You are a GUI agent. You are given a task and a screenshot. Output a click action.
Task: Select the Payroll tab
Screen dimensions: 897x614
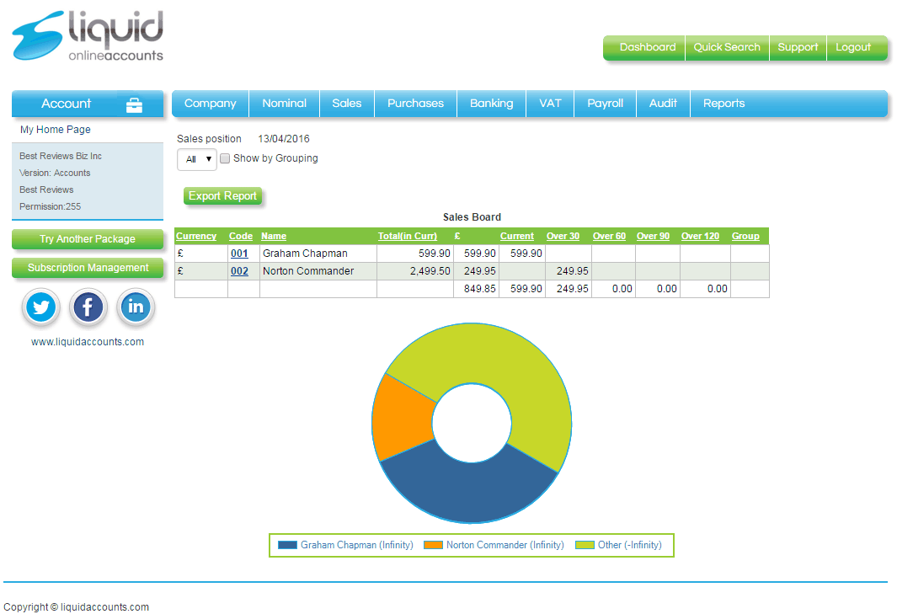(x=605, y=103)
